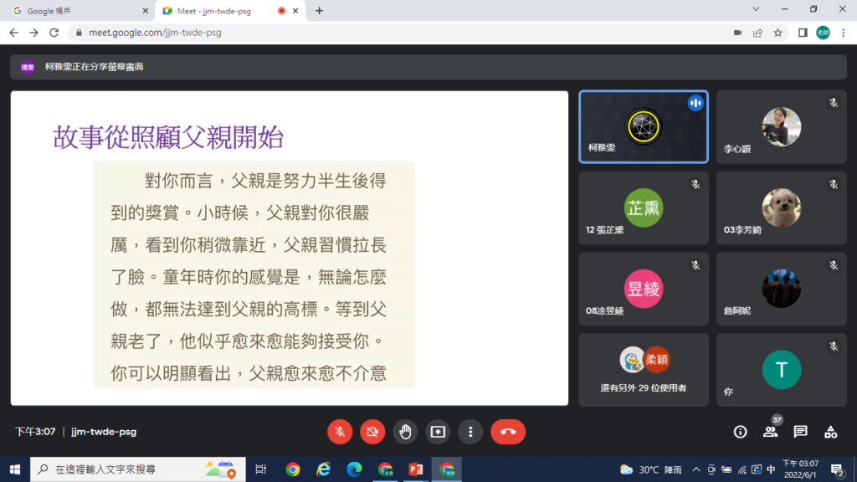
Task: Open the Windows Start menu
Action: (x=15, y=469)
